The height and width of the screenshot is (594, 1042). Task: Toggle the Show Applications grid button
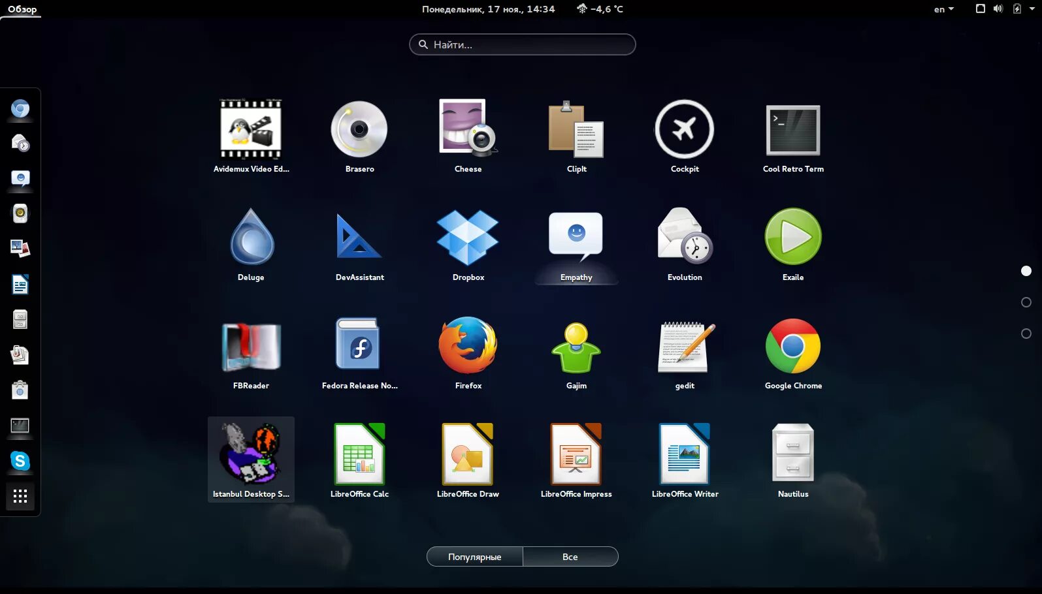click(20, 496)
